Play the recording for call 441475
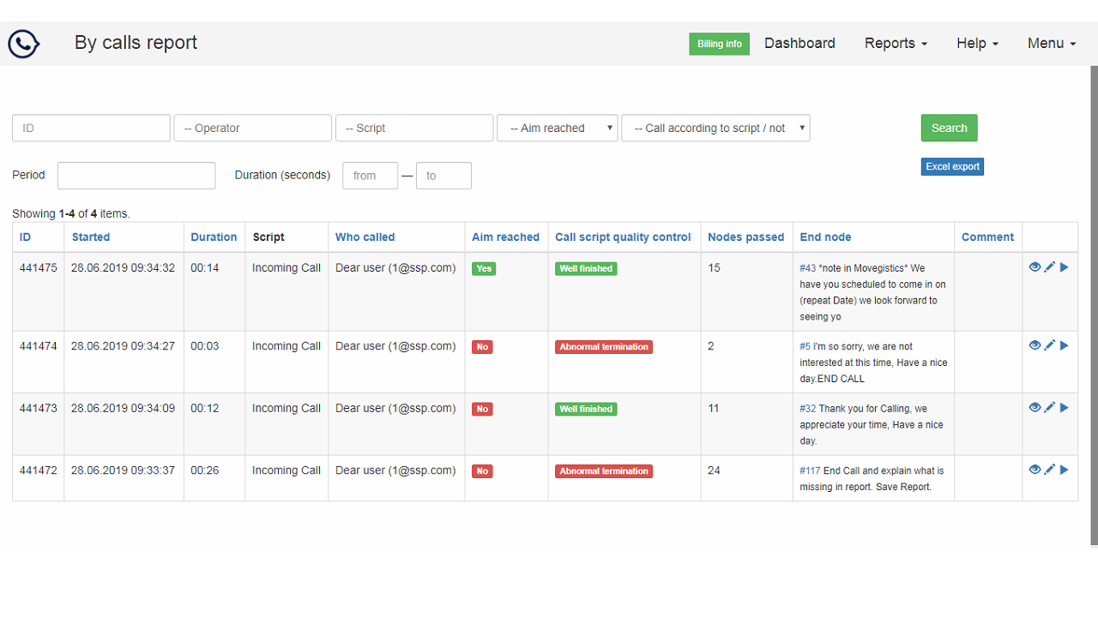1098x617 pixels. tap(1065, 267)
